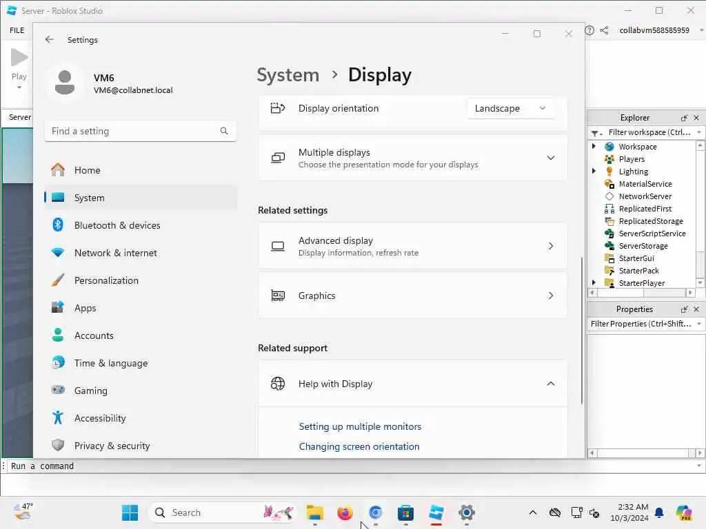Open the taskbar clock and date
The width and height of the screenshot is (706, 529).
click(x=629, y=512)
